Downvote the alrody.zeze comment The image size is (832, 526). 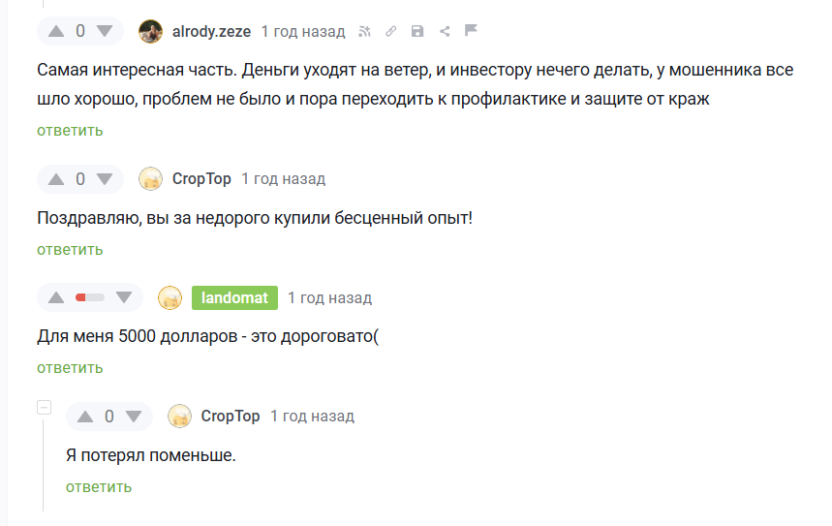point(105,31)
